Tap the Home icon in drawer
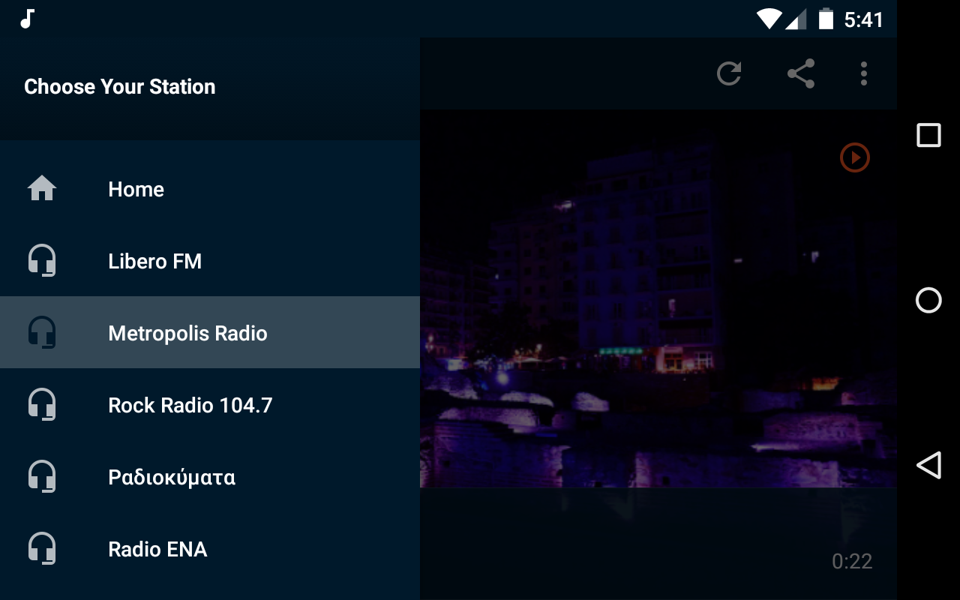This screenshot has height=600, width=960. click(x=42, y=188)
